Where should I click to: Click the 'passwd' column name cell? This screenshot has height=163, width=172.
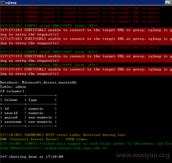11,117
